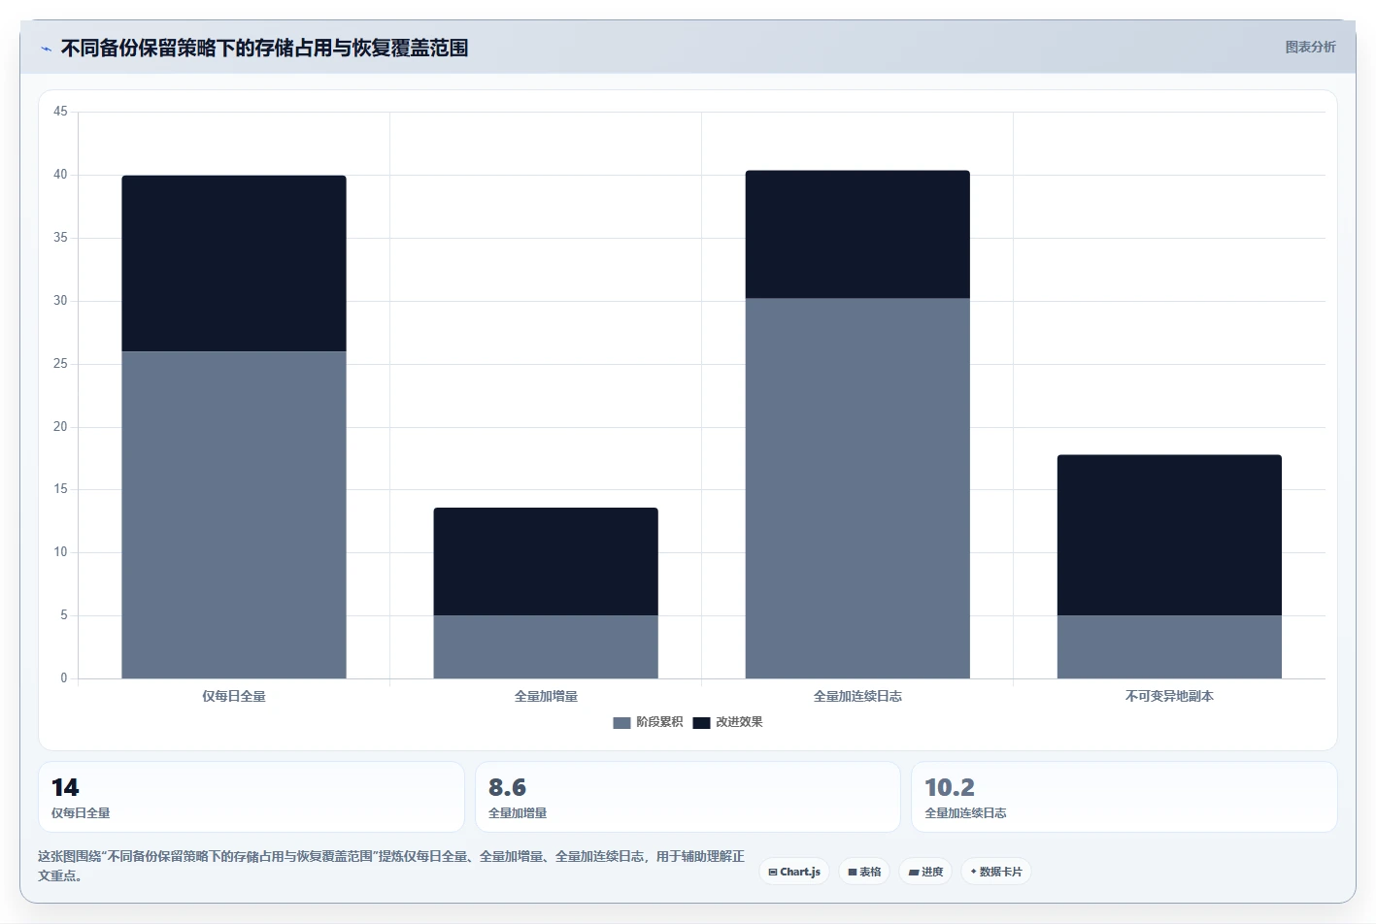This screenshot has width=1376, height=924.
Task: Click the y-axis value 10
Action: [x=60, y=552]
